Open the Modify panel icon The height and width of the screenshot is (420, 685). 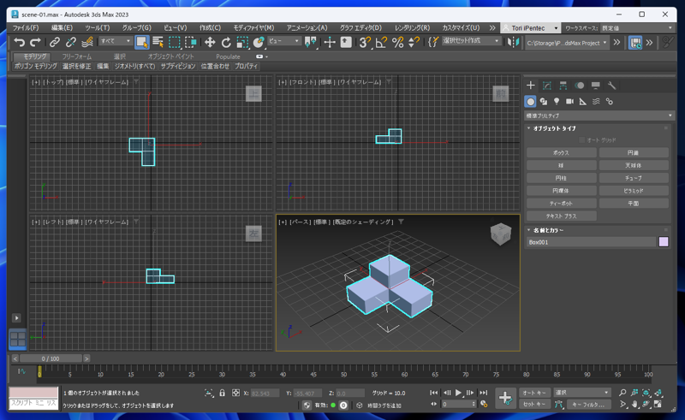tap(547, 86)
